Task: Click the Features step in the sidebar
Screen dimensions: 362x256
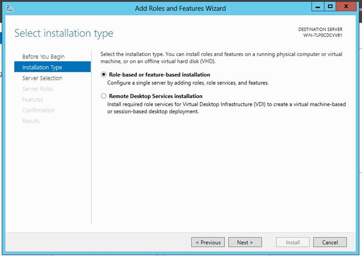Action: (x=33, y=100)
